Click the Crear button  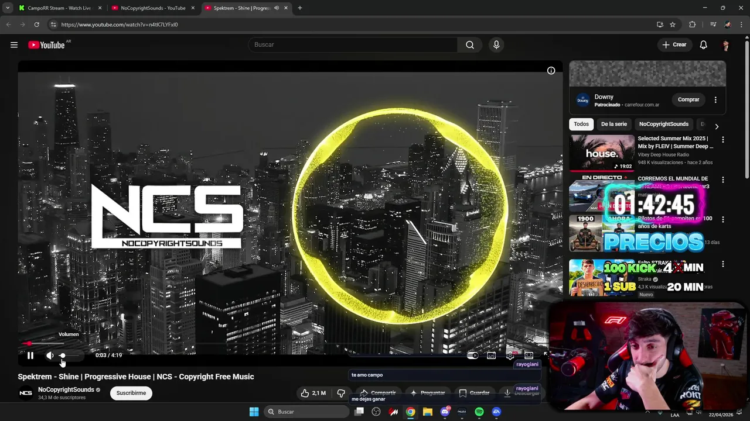click(x=674, y=45)
